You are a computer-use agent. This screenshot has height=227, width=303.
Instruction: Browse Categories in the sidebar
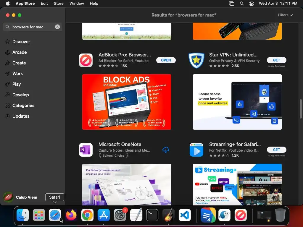click(23, 106)
